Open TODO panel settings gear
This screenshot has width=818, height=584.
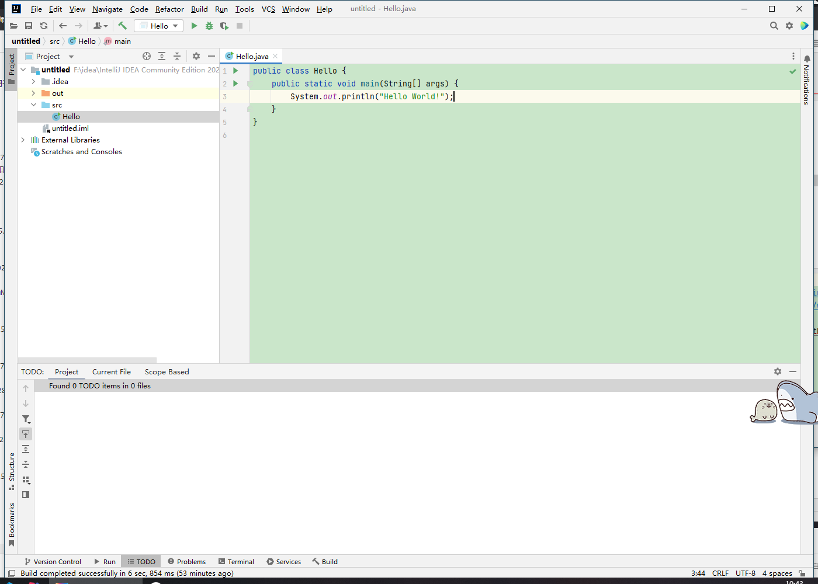778,371
